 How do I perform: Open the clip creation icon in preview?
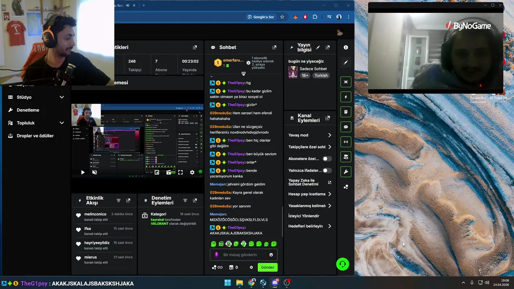[169, 172]
